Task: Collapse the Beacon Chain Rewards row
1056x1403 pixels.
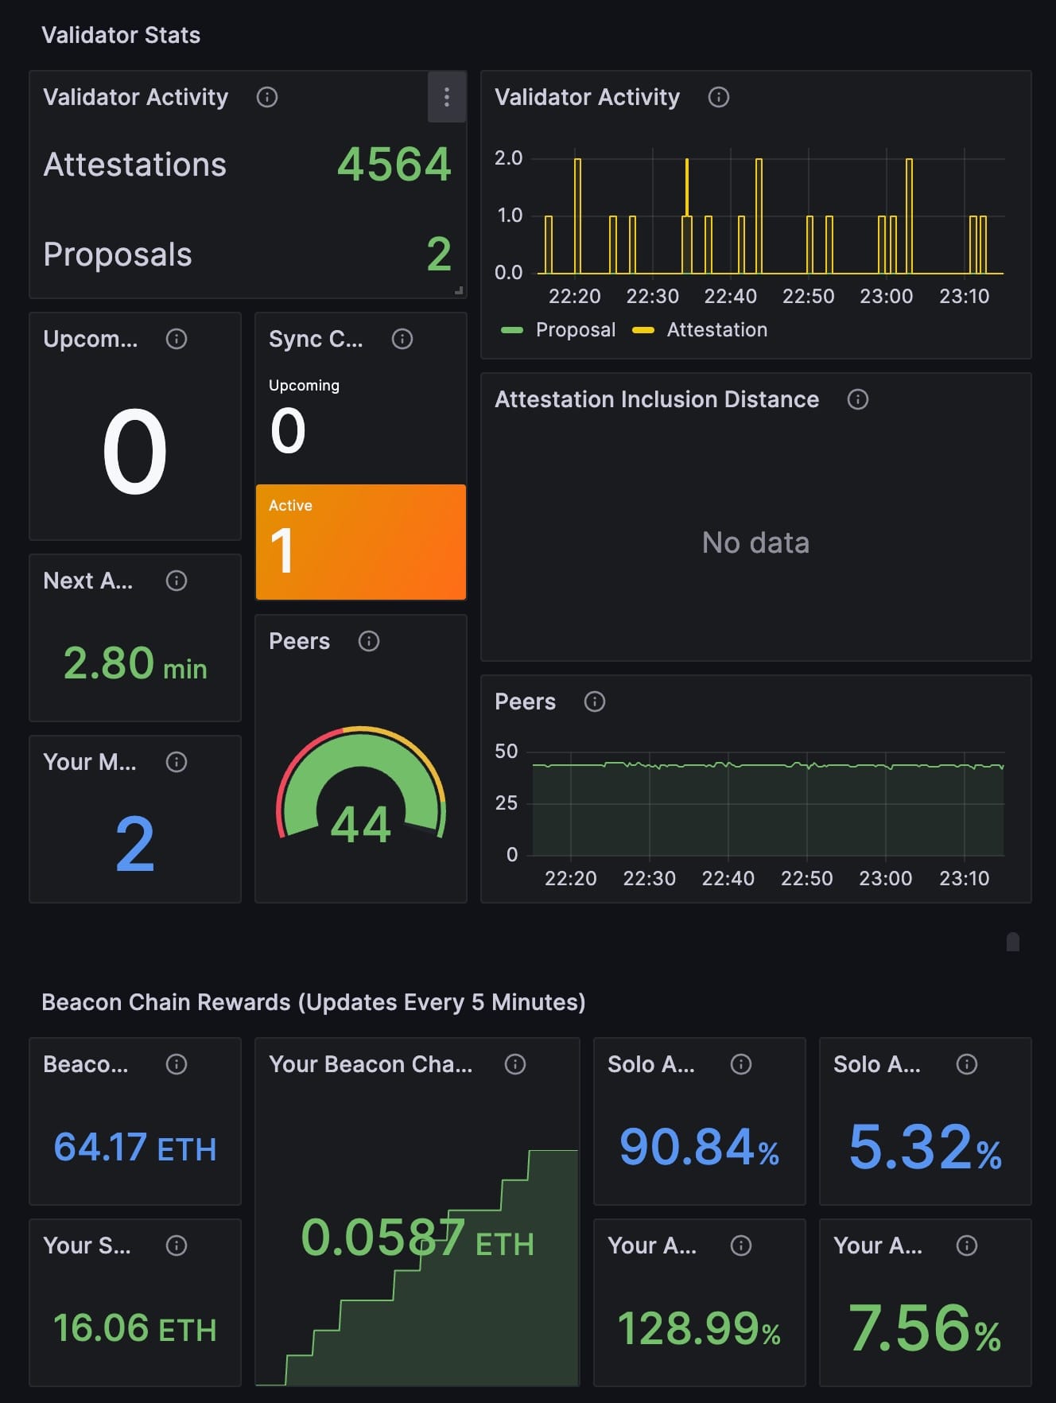Action: pos(313,1002)
